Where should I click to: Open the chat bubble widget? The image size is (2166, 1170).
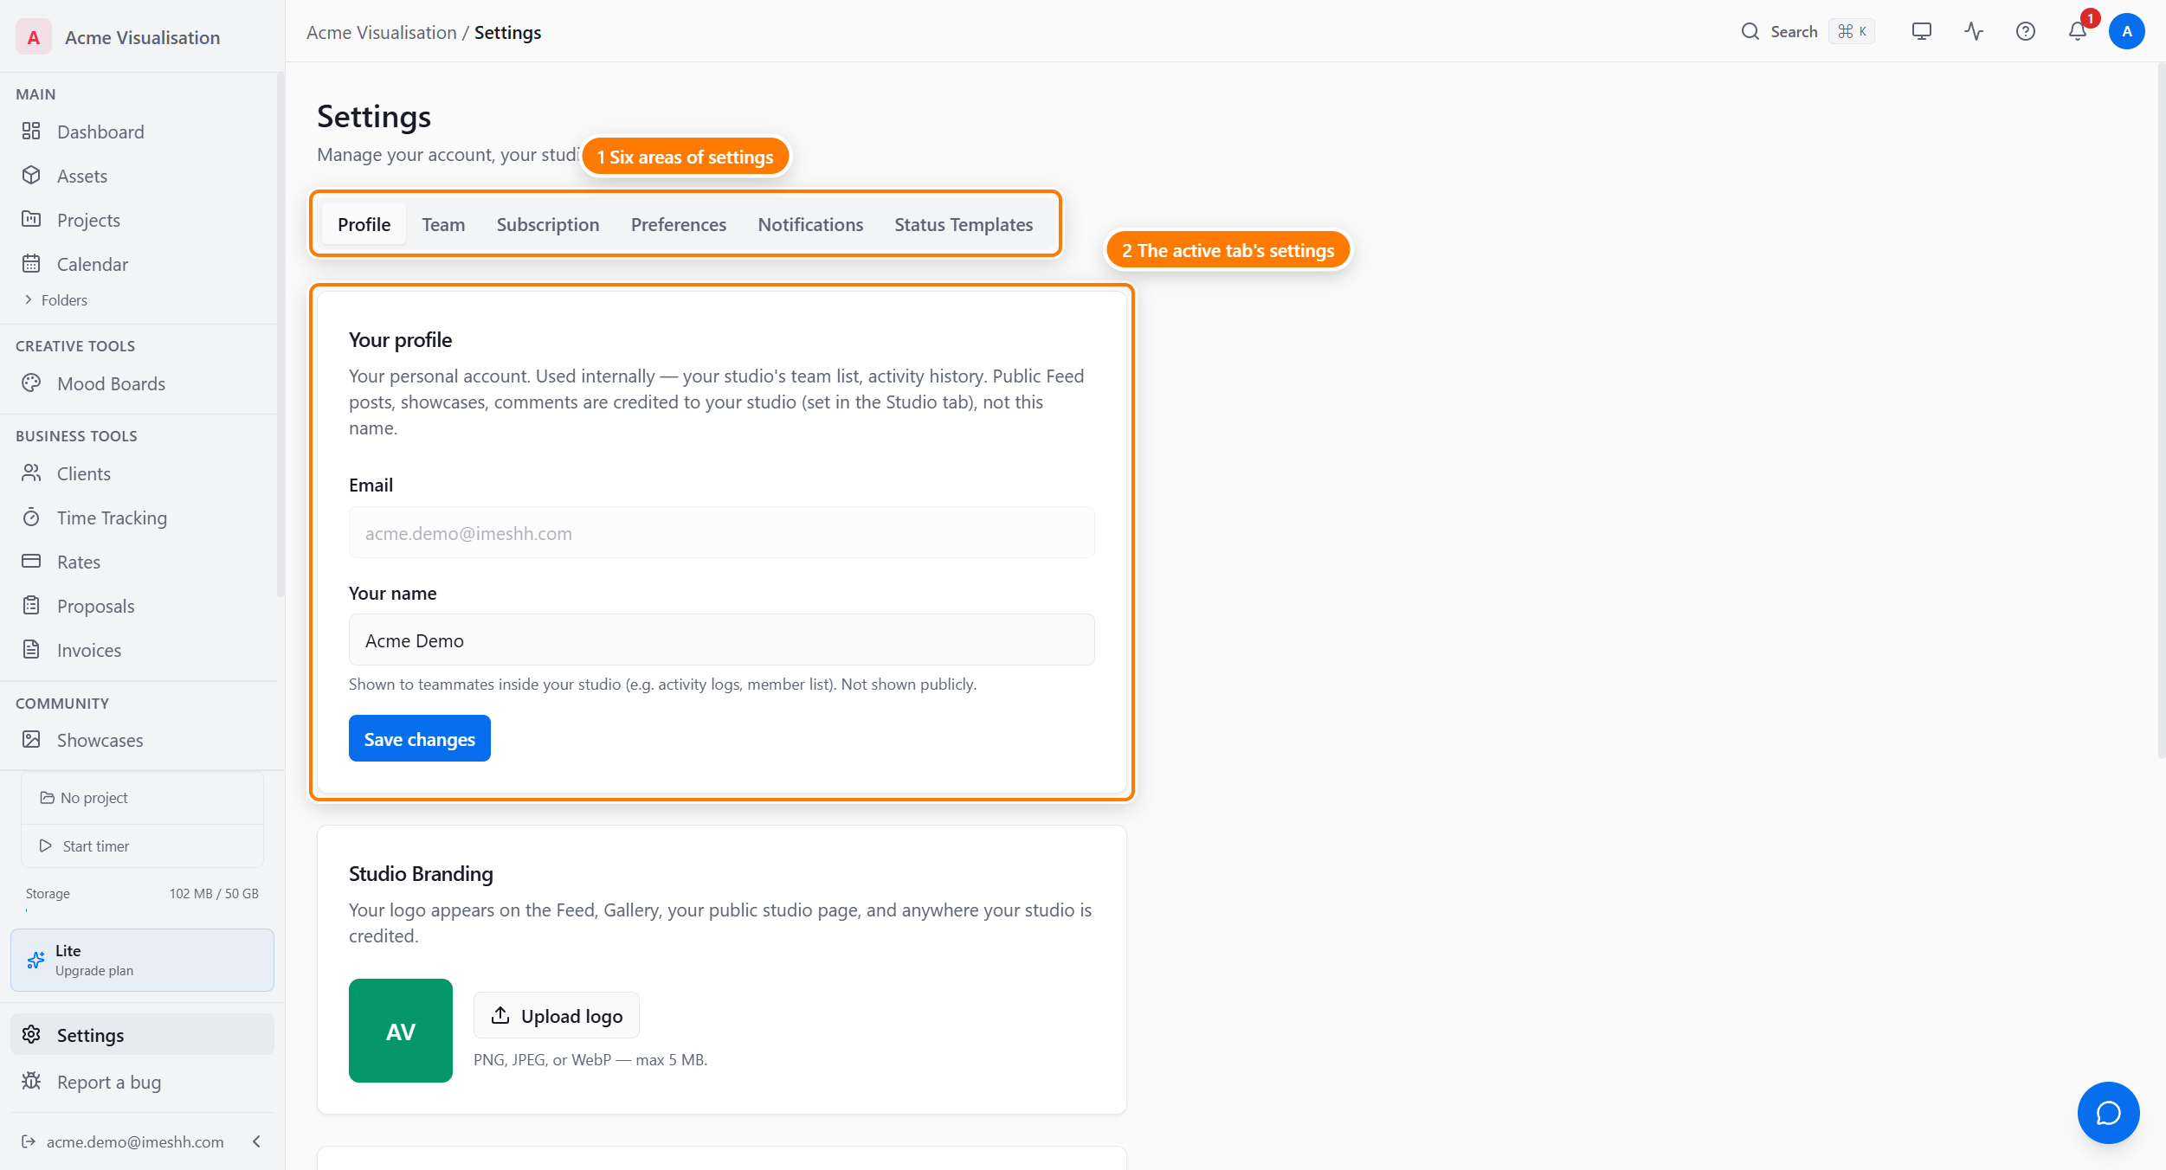pyautogui.click(x=2109, y=1113)
